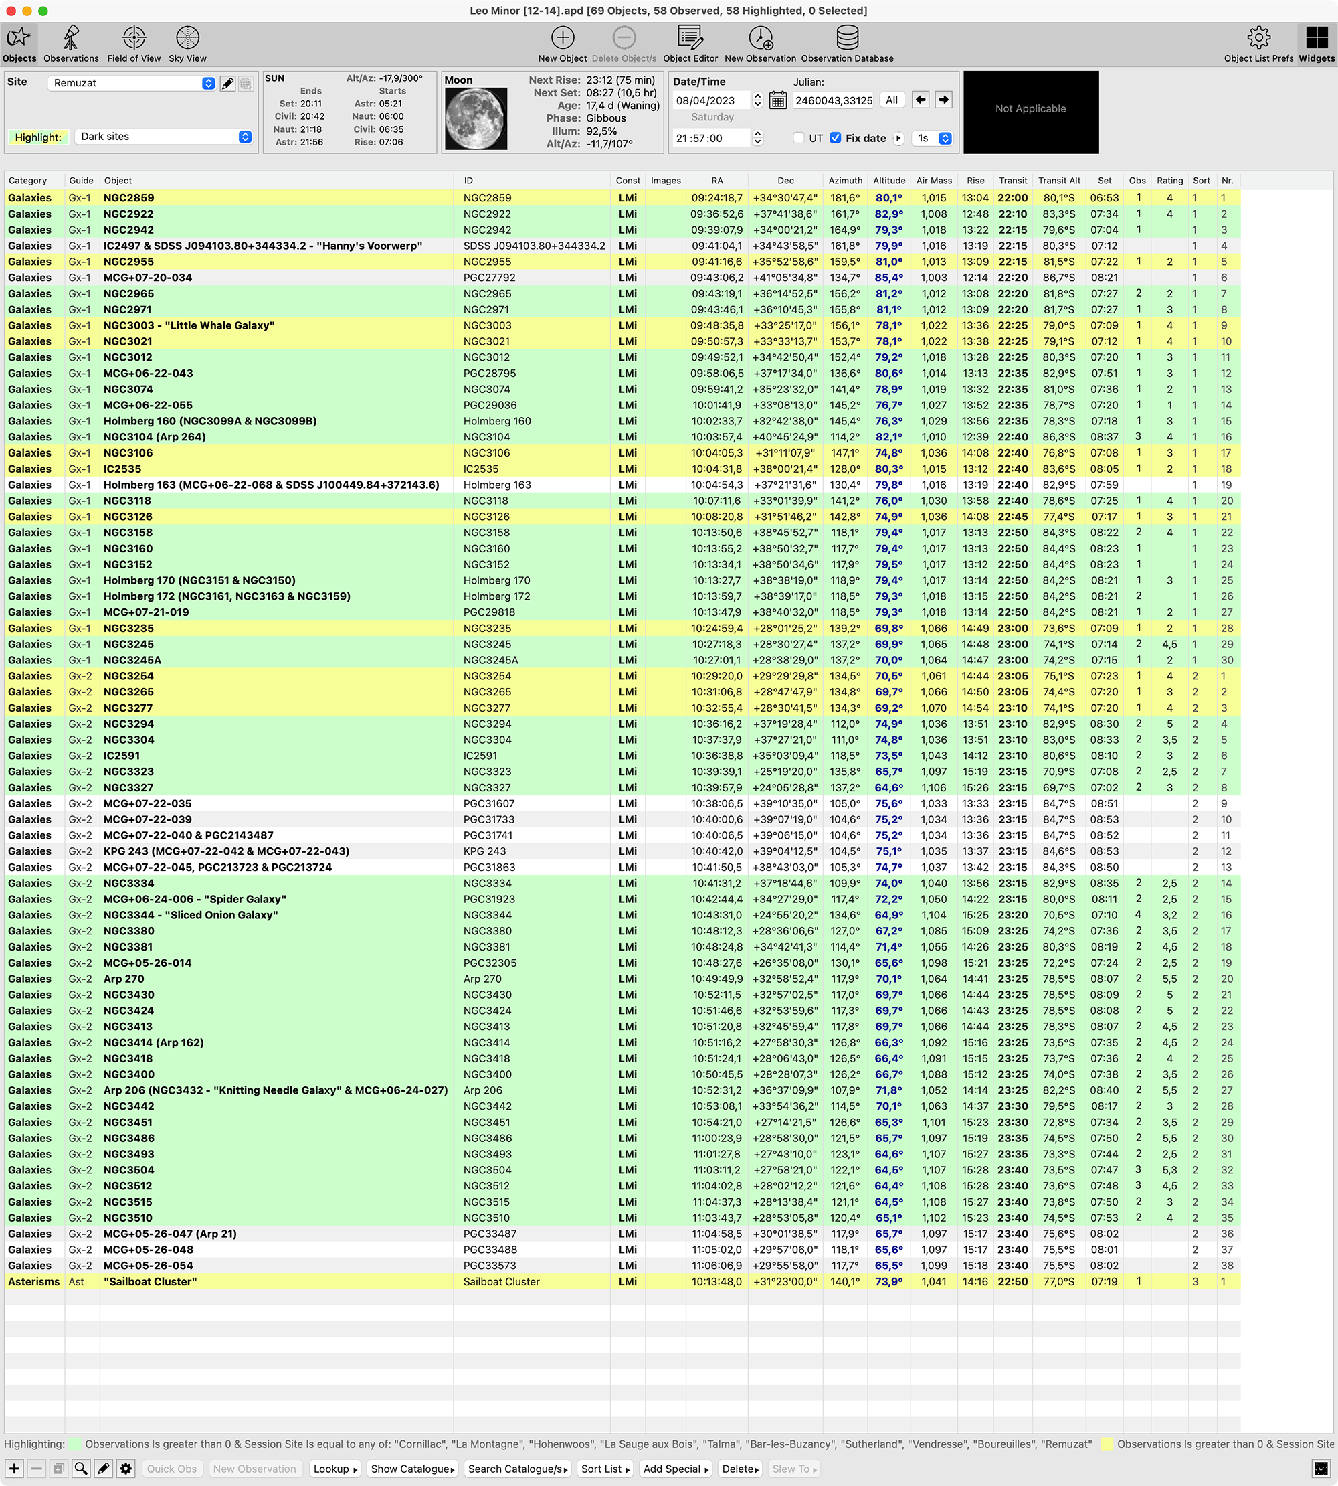Select the Hanny's Voorwerp row

pyautogui.click(x=622, y=246)
